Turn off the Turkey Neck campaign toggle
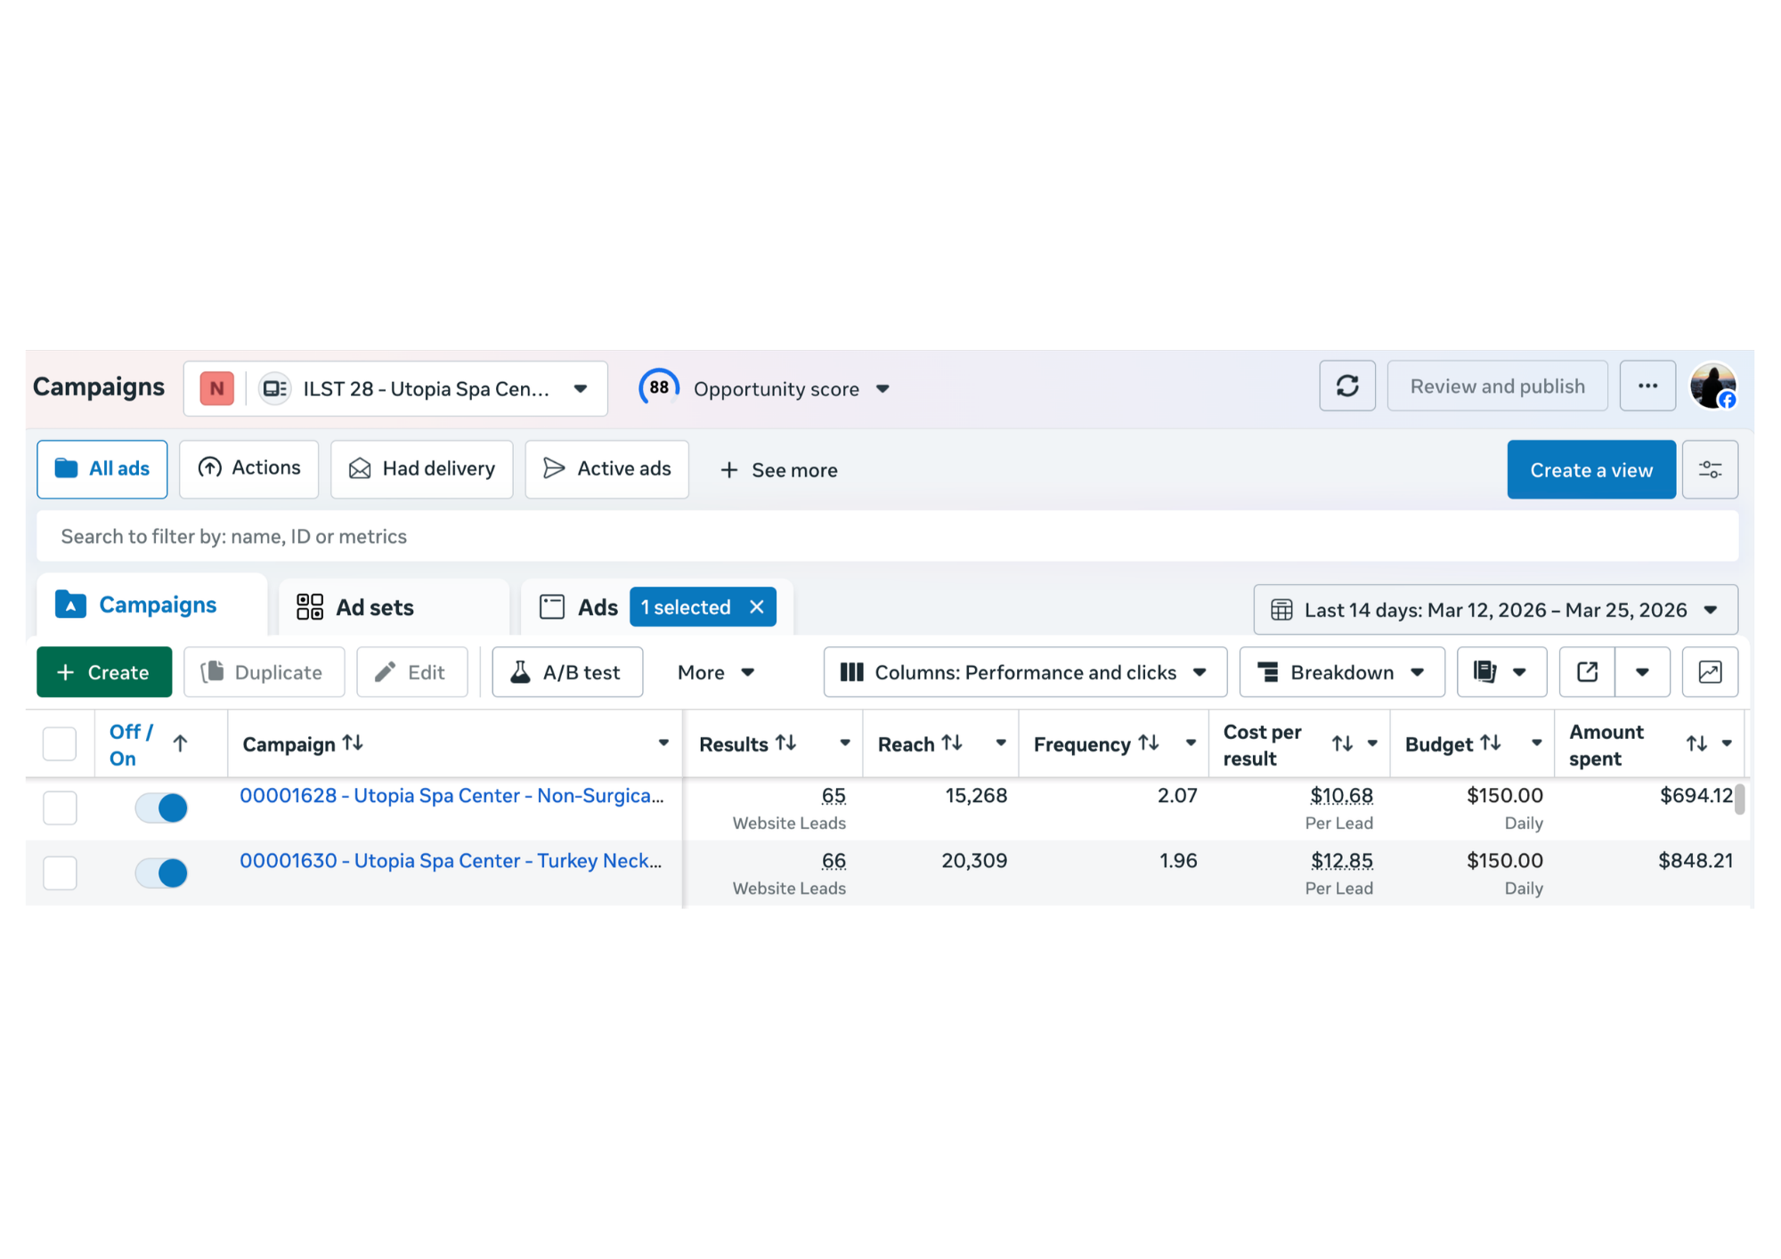 tap(161, 873)
